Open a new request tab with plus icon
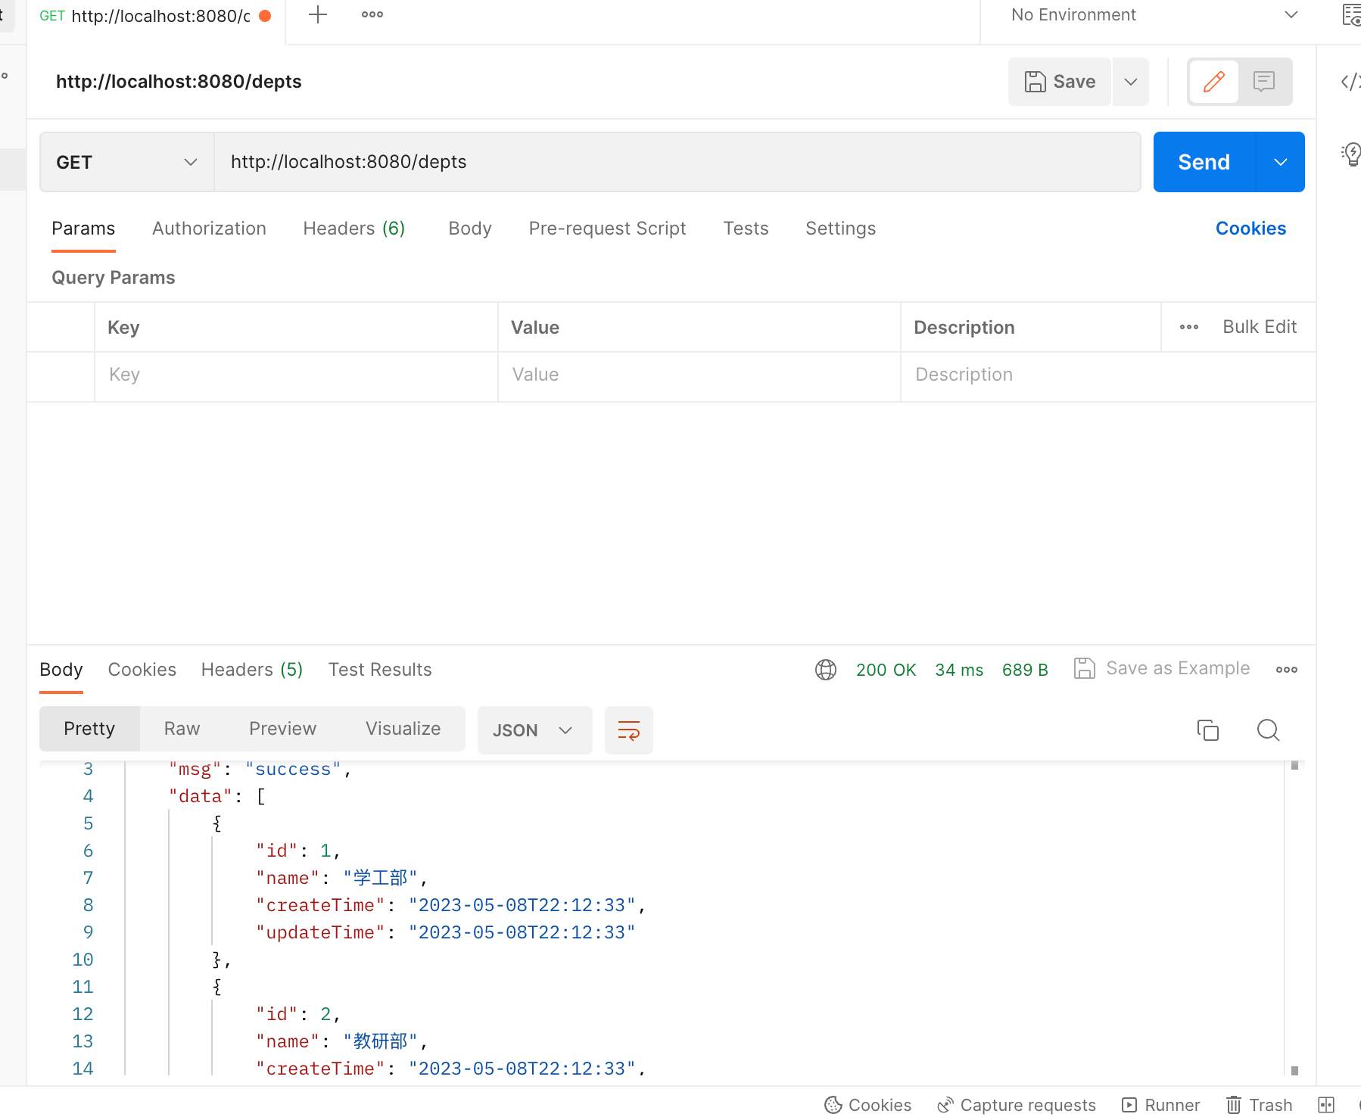 coord(318,15)
